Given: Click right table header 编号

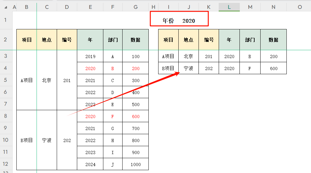Looking at the screenshot, I should 209,40.
